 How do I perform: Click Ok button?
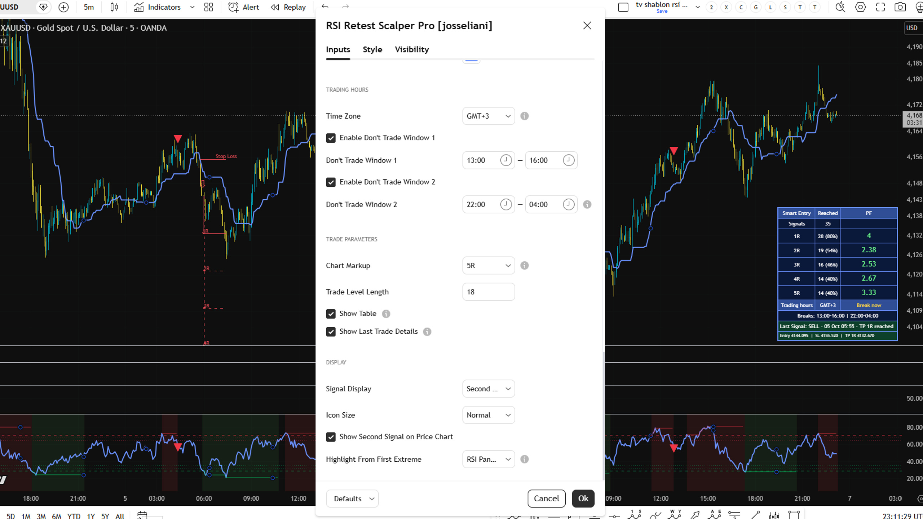pyautogui.click(x=583, y=498)
